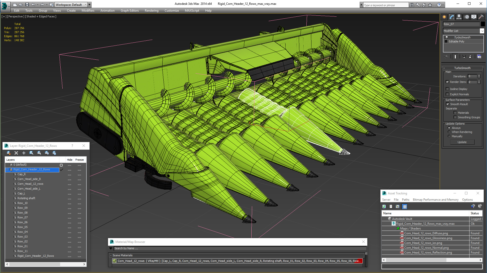
Task: Click the key Subscription Center icon
Action: (x=418, y=5)
